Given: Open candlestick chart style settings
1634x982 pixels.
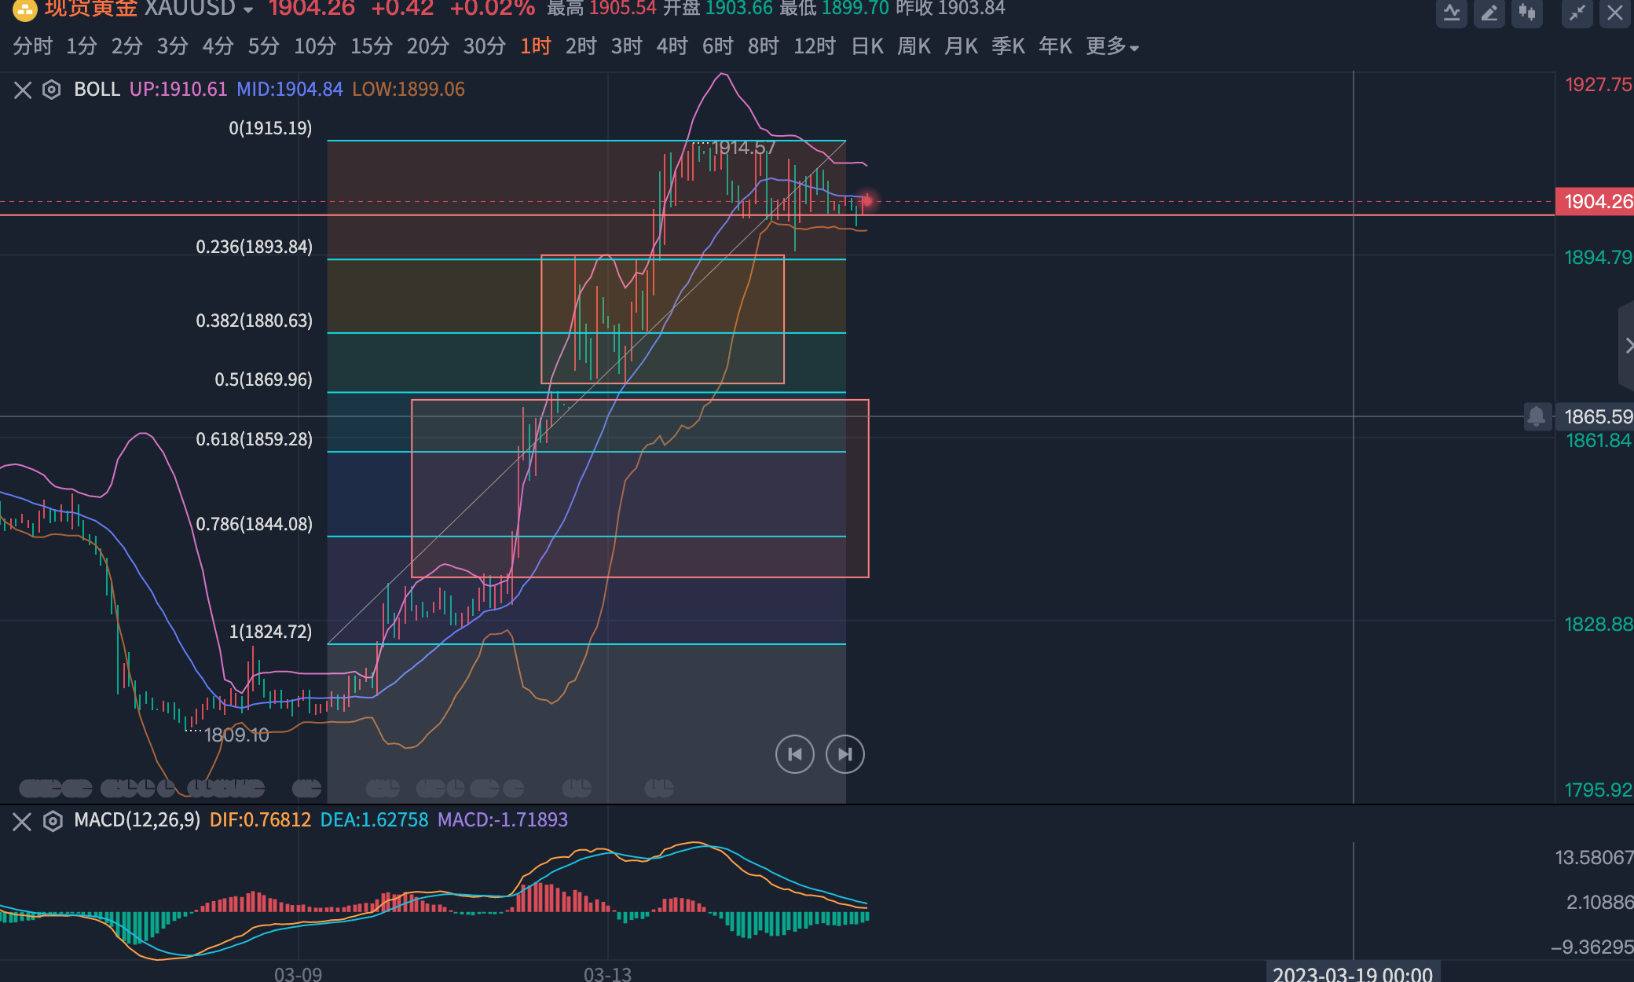Looking at the screenshot, I should click(1527, 13).
